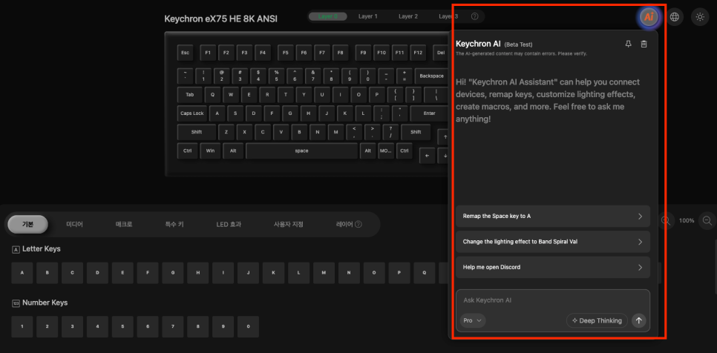Screen dimensions: 717x353
Task: Select the 특수 키 tab
Action: (x=174, y=224)
